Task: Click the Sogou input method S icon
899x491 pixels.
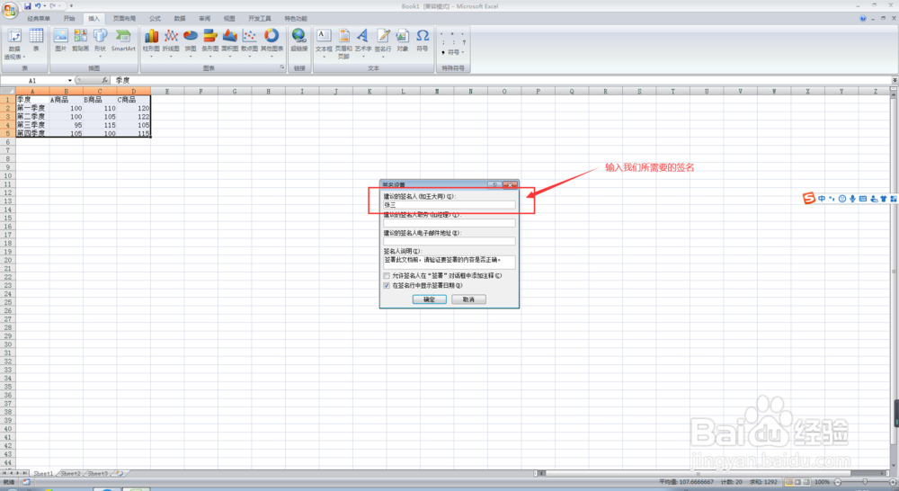Action: click(808, 198)
